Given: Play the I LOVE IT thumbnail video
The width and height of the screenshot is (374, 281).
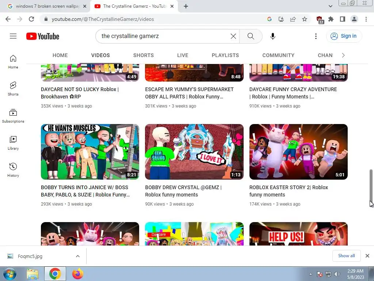Looking at the screenshot, I should pyautogui.click(x=194, y=152).
